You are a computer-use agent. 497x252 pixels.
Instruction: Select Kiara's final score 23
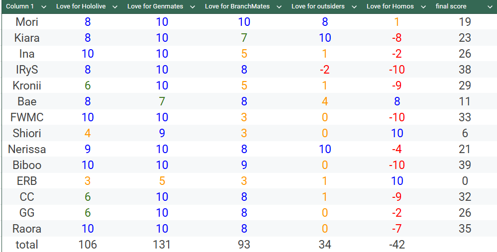[x=465, y=38]
